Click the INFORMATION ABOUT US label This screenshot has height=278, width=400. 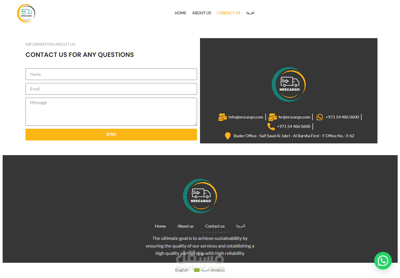(x=50, y=44)
